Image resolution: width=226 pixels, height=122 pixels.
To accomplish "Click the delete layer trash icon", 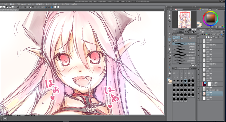I will [223, 37].
